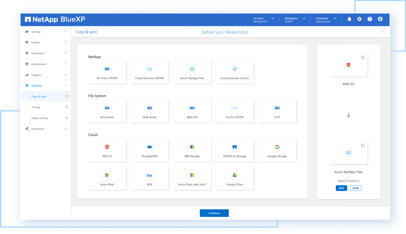Open Edge caching in sidebar
This screenshot has width=406, height=234.
pos(40,118)
